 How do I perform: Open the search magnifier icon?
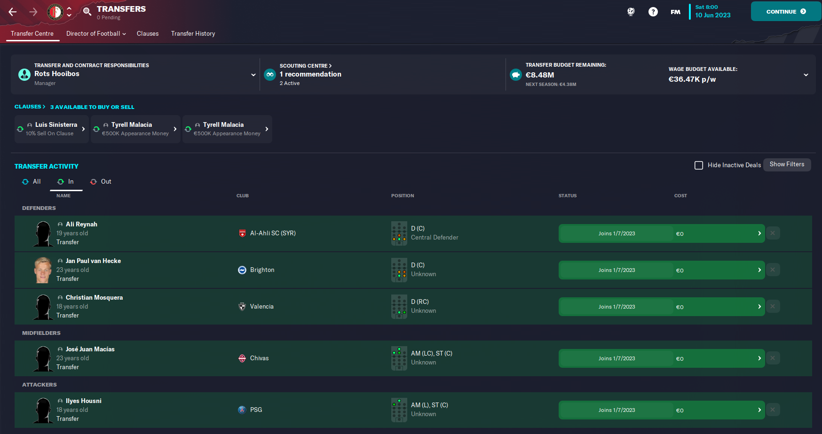pyautogui.click(x=87, y=12)
